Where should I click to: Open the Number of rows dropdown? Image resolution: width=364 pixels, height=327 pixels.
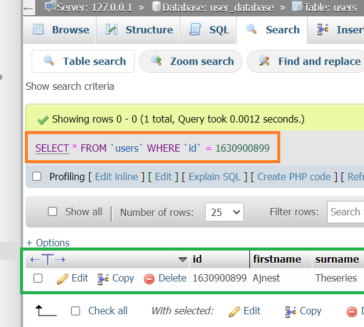click(224, 212)
